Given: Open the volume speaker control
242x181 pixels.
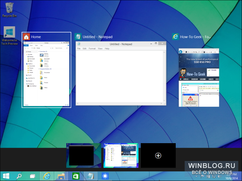Looking at the screenshot, I should 219,177.
